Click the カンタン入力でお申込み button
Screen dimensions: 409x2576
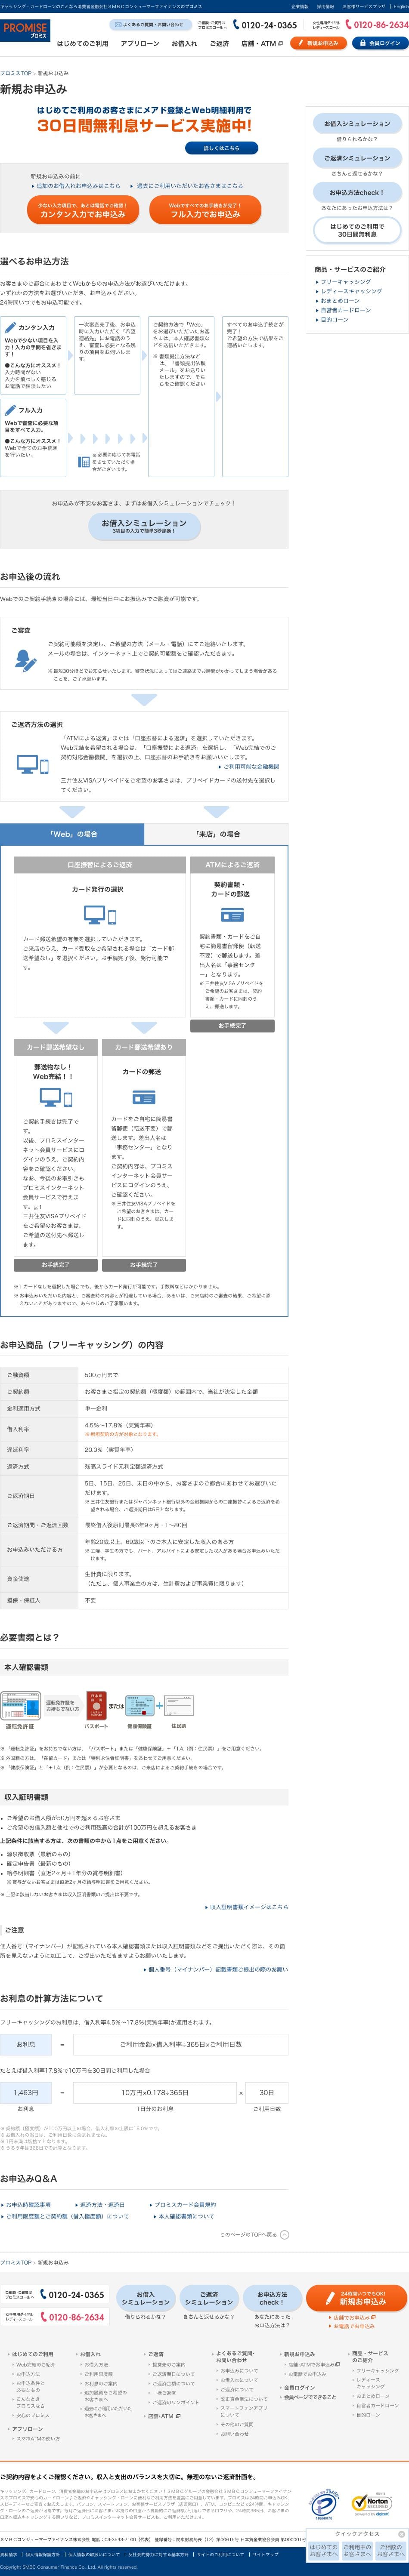coord(83,210)
